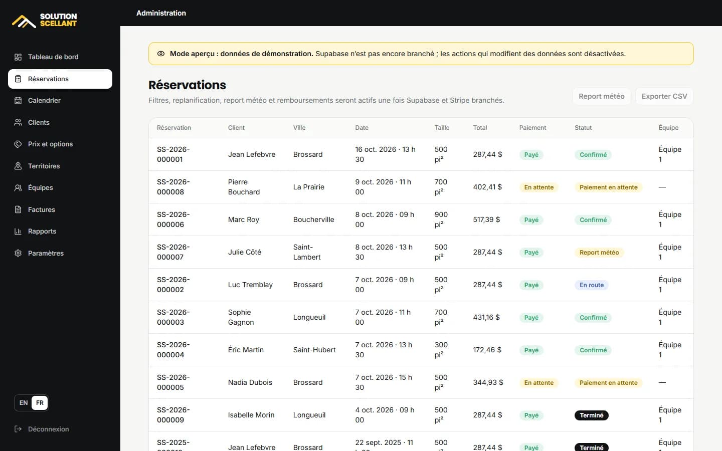Log out via Déconnexion
The width and height of the screenshot is (722, 451).
tap(42, 429)
